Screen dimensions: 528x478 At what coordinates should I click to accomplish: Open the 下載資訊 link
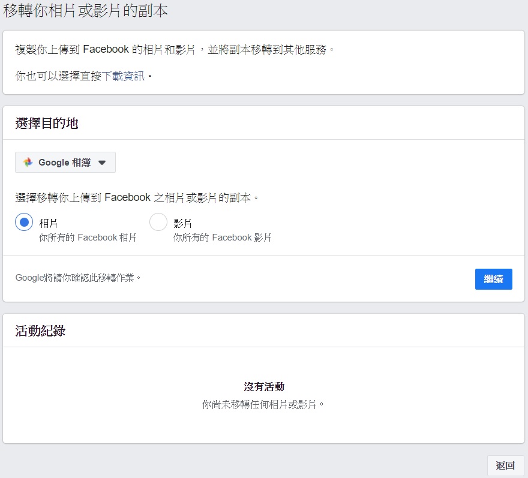click(123, 76)
